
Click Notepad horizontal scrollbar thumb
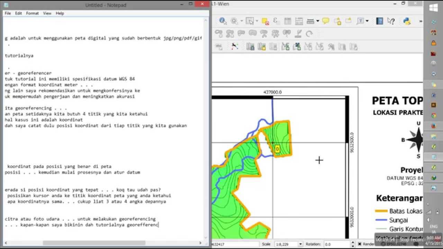click(94, 243)
